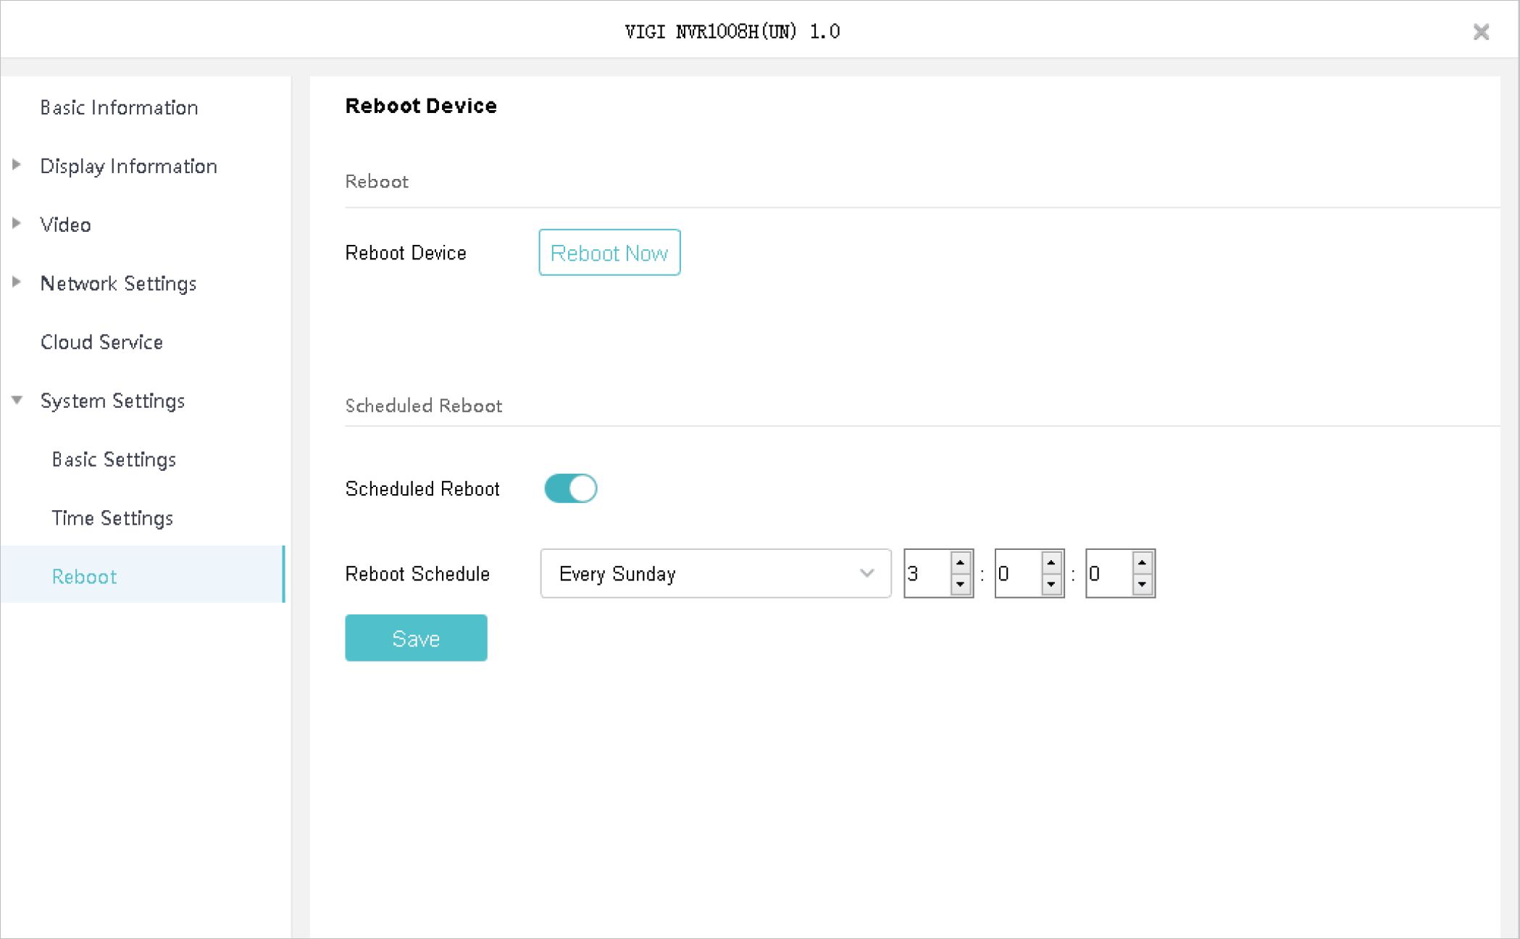The image size is (1520, 939).
Task: Close the VIGI NVR1008H dialog
Action: tap(1481, 32)
